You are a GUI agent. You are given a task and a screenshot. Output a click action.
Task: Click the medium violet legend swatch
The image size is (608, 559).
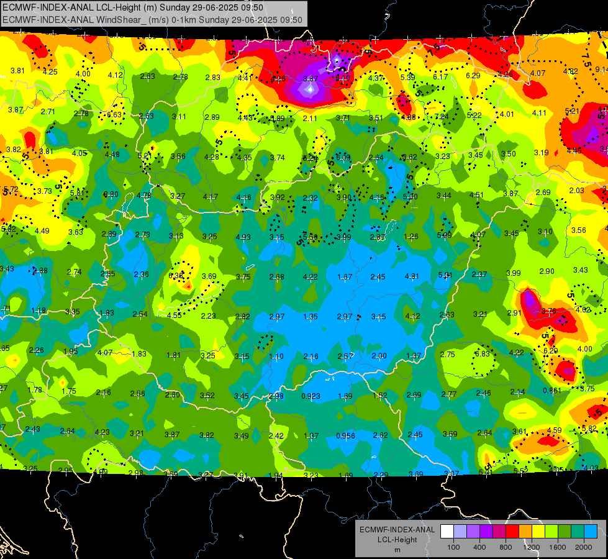coord(473,532)
